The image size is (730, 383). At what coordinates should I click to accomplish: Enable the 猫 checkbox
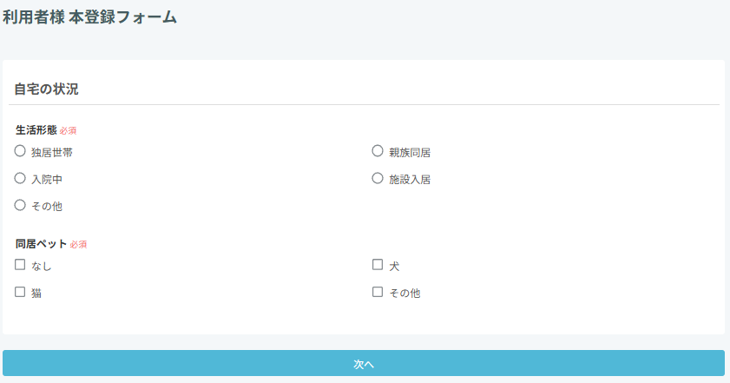(x=20, y=293)
